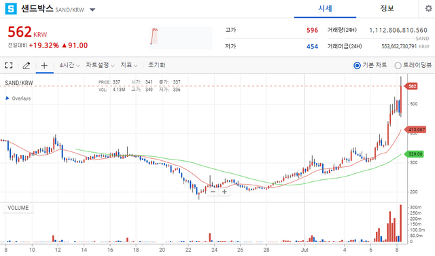The width and height of the screenshot is (435, 256).
Task: Click the red 413.067 moving average label
Action: [x=415, y=130]
